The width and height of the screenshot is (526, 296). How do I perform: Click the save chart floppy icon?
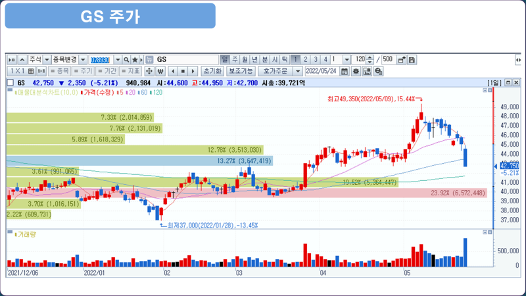[x=412, y=60]
